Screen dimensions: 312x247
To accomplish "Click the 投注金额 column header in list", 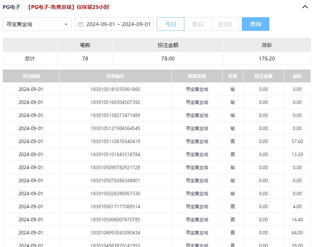I will 263,76.
